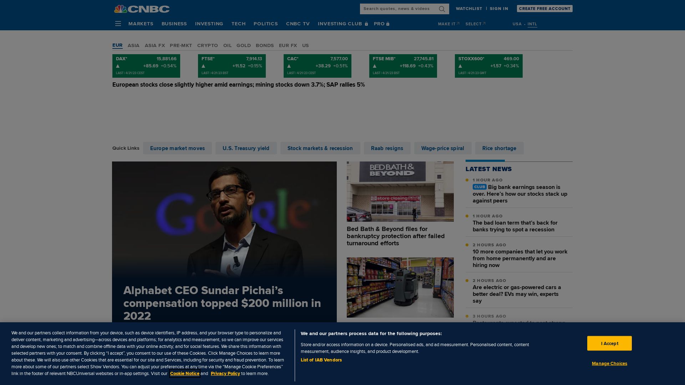Select the ASIA market tab

(133, 45)
